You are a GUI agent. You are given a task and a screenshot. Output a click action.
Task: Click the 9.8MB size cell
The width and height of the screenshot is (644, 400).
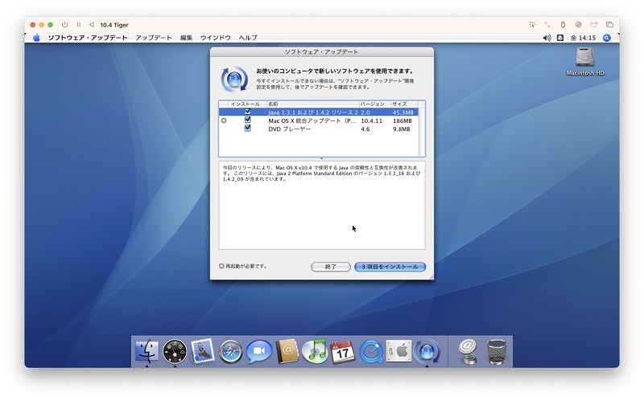click(x=401, y=129)
